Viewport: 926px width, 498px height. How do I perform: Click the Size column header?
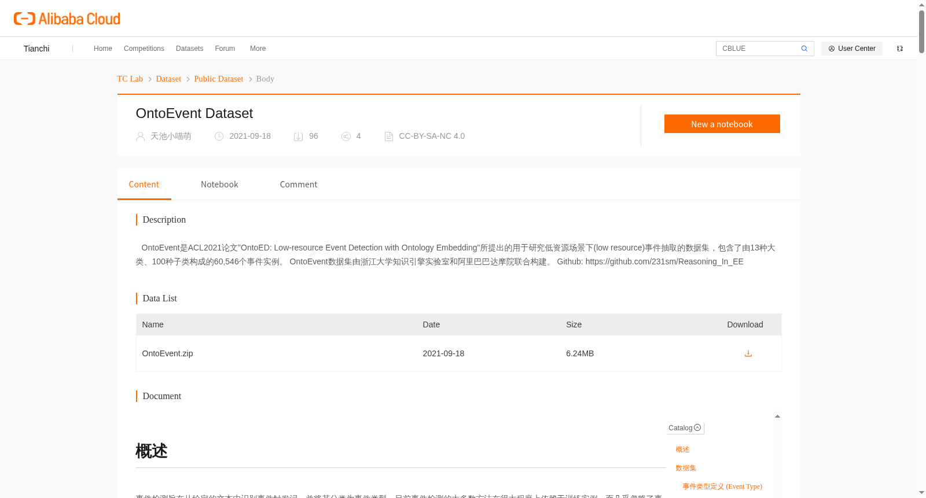point(574,324)
